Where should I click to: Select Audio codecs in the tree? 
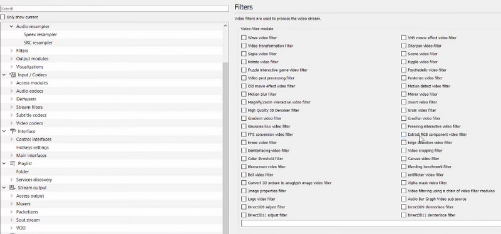(x=29, y=91)
